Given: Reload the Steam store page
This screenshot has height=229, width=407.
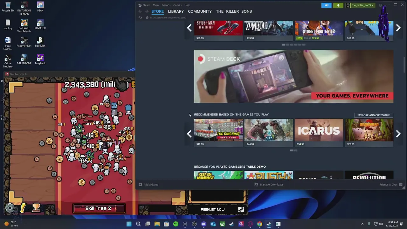Looking at the screenshot, I should pyautogui.click(x=140, y=17).
